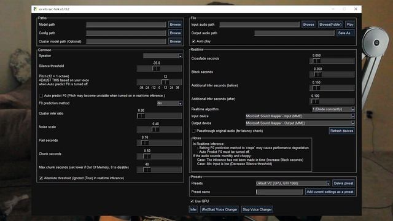The height and width of the screenshot is (221, 393).
Task: Browse for the Config path
Action: point(175,33)
